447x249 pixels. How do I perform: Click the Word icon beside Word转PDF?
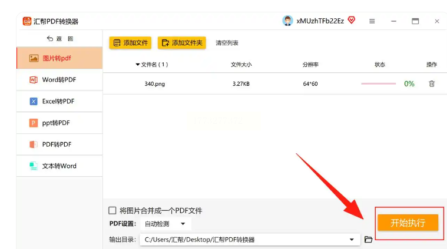coord(34,80)
